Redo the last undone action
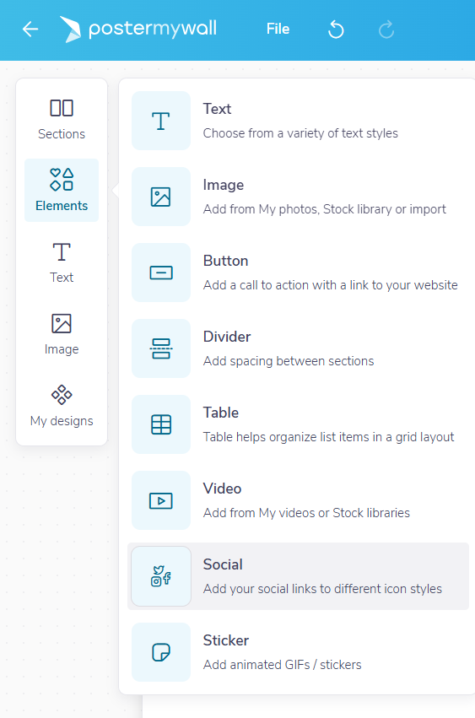The height and width of the screenshot is (718, 475). coord(386,30)
